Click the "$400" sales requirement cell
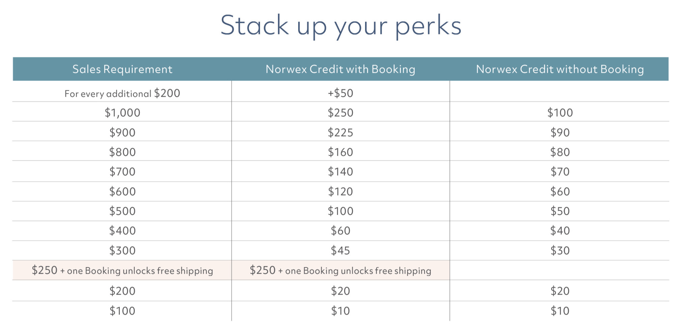688x329 pixels. 122,231
